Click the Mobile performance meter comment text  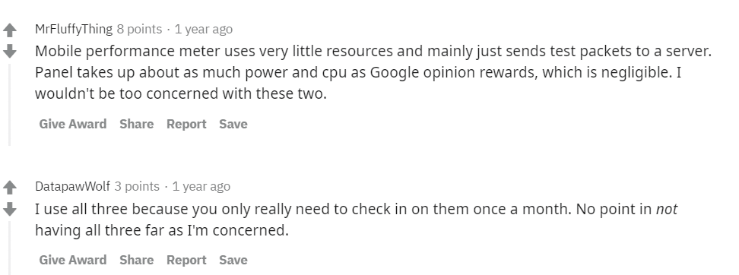pyautogui.click(x=373, y=72)
